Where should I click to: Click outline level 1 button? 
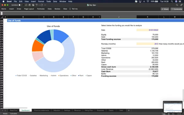tap(2, 13)
